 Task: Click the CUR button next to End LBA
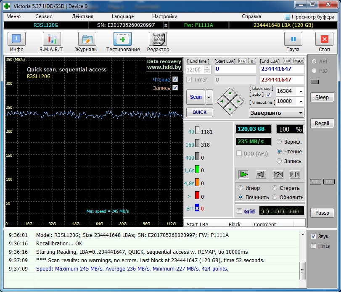click(287, 61)
